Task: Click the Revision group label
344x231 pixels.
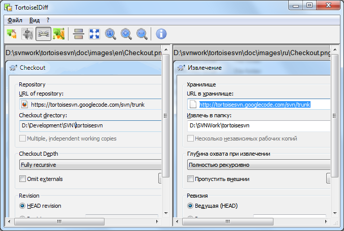Action: pos(29,196)
